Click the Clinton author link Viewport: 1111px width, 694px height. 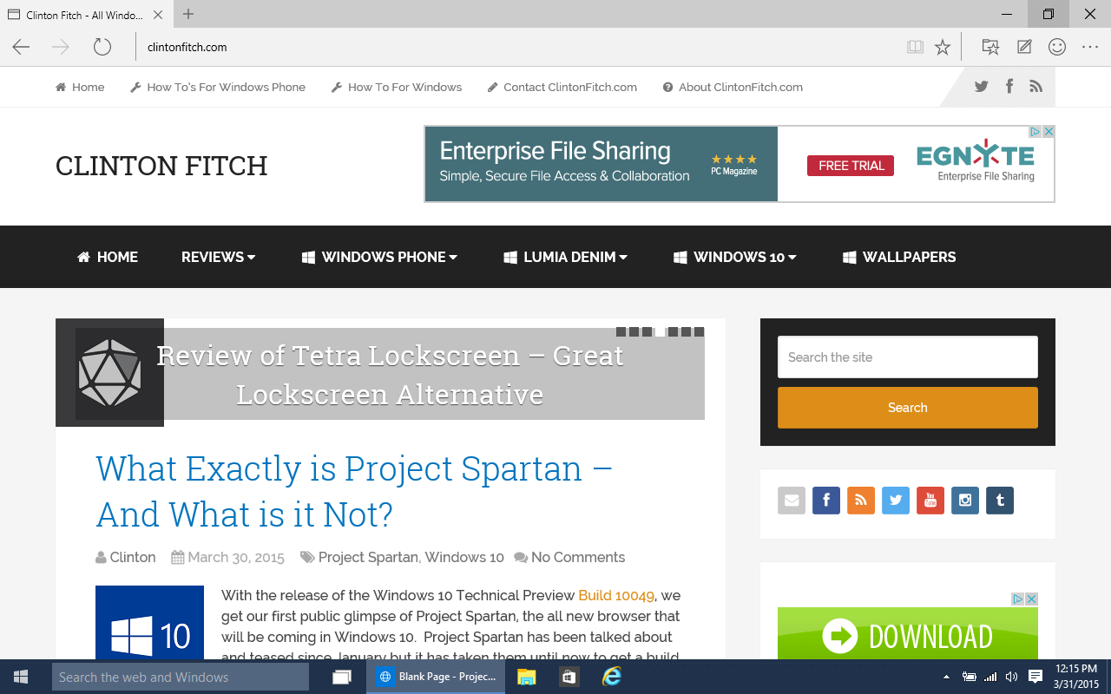click(133, 557)
